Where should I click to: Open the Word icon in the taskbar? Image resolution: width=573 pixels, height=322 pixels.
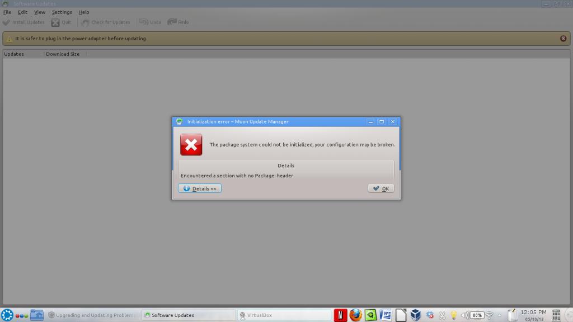pos(386,315)
